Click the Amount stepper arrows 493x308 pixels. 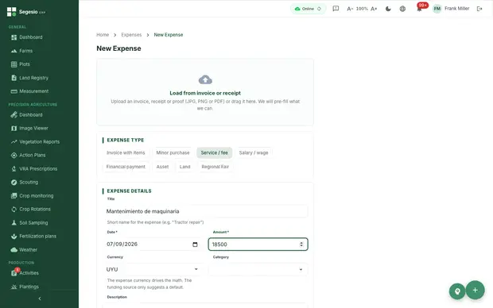click(x=301, y=244)
